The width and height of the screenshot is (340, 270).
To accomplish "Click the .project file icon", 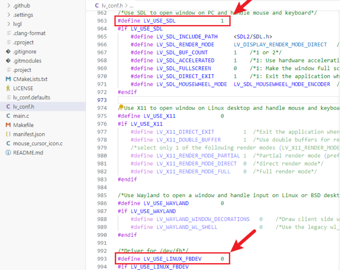I will (x=9, y=70).
